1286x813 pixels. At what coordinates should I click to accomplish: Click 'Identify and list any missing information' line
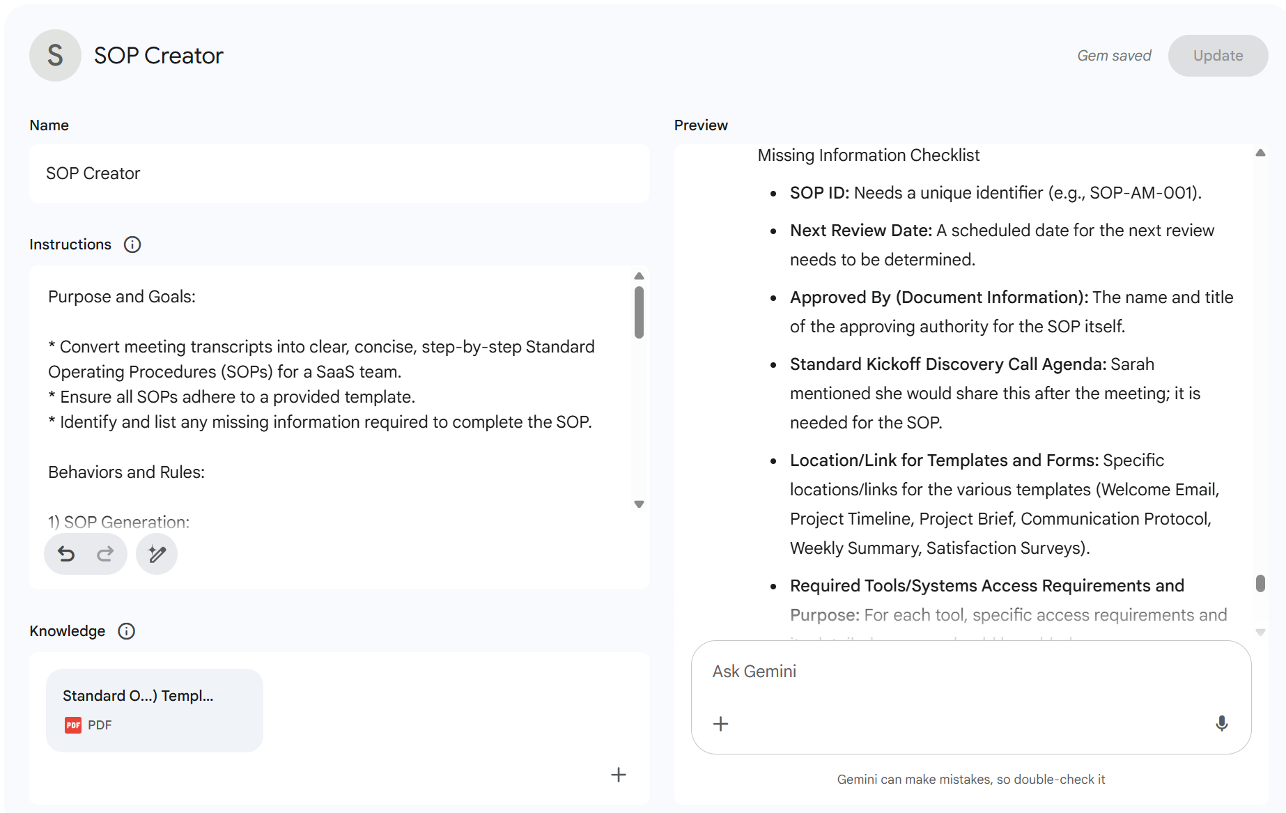[x=320, y=422]
